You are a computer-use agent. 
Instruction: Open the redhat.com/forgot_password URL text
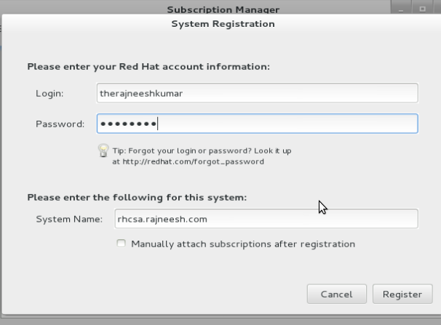pos(194,162)
